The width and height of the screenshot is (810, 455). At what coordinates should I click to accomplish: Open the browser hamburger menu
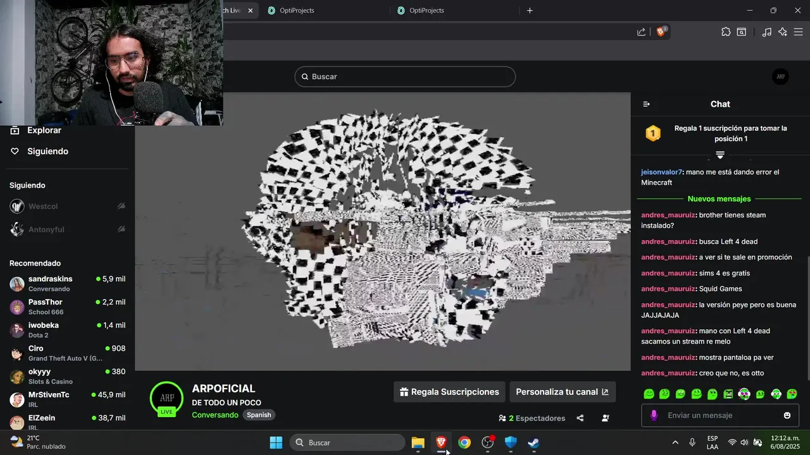[x=798, y=32]
